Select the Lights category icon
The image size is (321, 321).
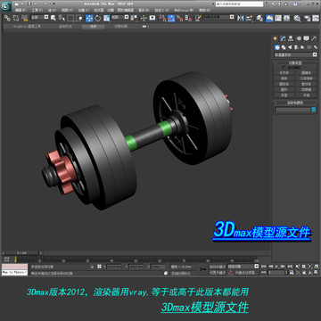point(290,47)
